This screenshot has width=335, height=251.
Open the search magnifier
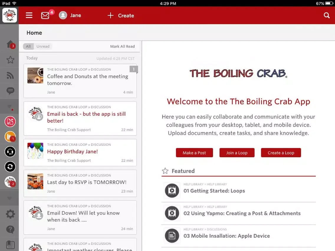coord(326,15)
